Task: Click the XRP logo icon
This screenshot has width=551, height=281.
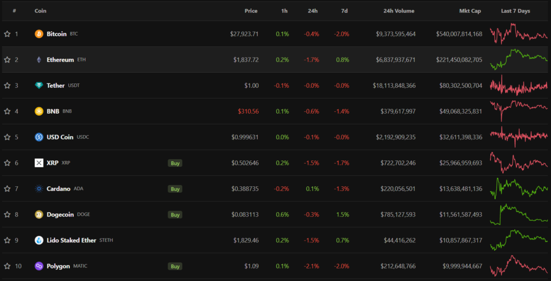Action: click(39, 163)
